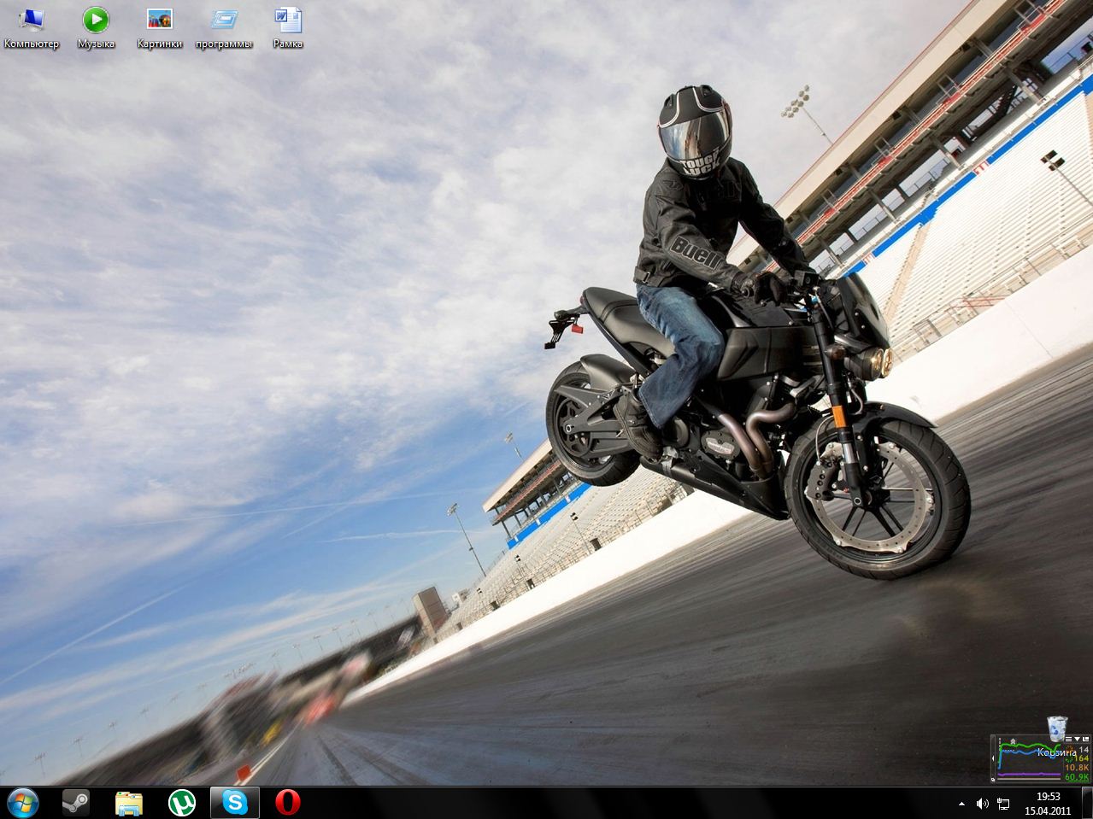The height and width of the screenshot is (819, 1093).
Task: Collapse the gadget using left-side arrow
Action: 995,758
